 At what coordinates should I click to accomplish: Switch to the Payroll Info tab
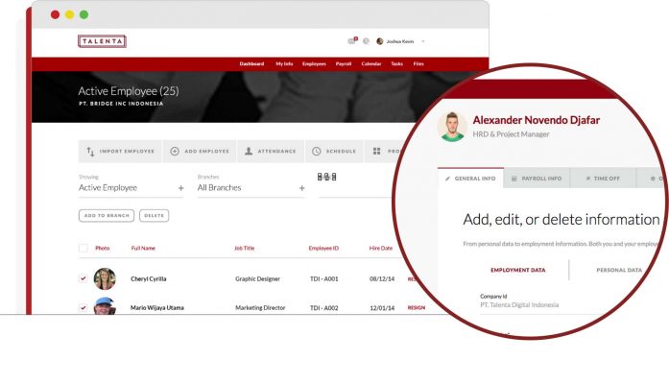tap(537, 179)
